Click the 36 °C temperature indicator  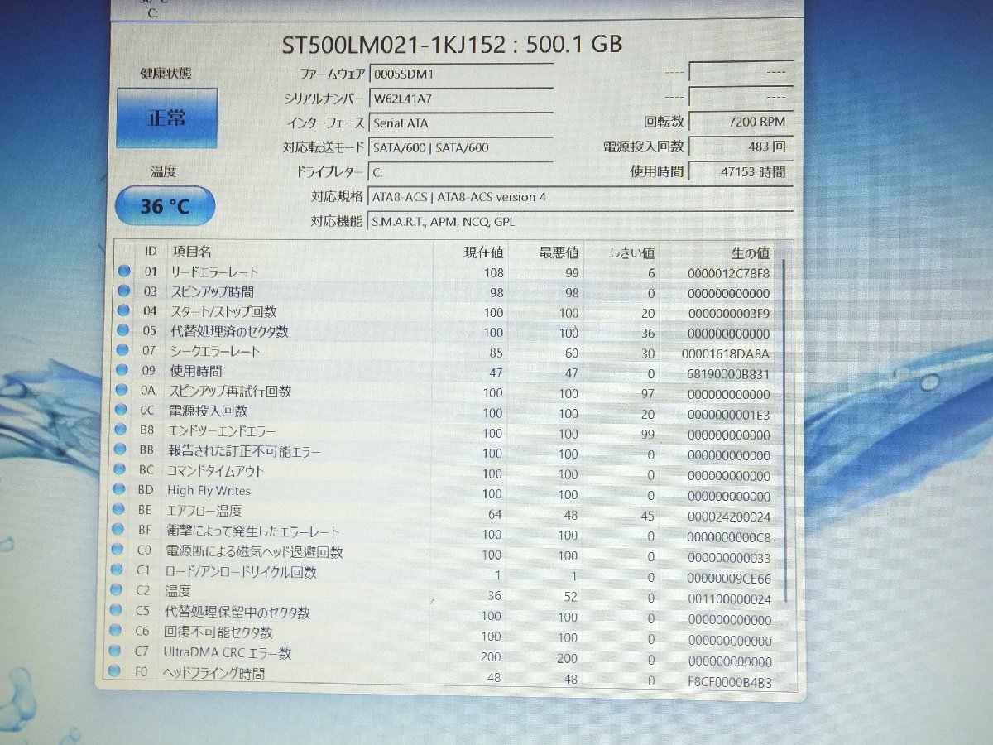coord(165,206)
